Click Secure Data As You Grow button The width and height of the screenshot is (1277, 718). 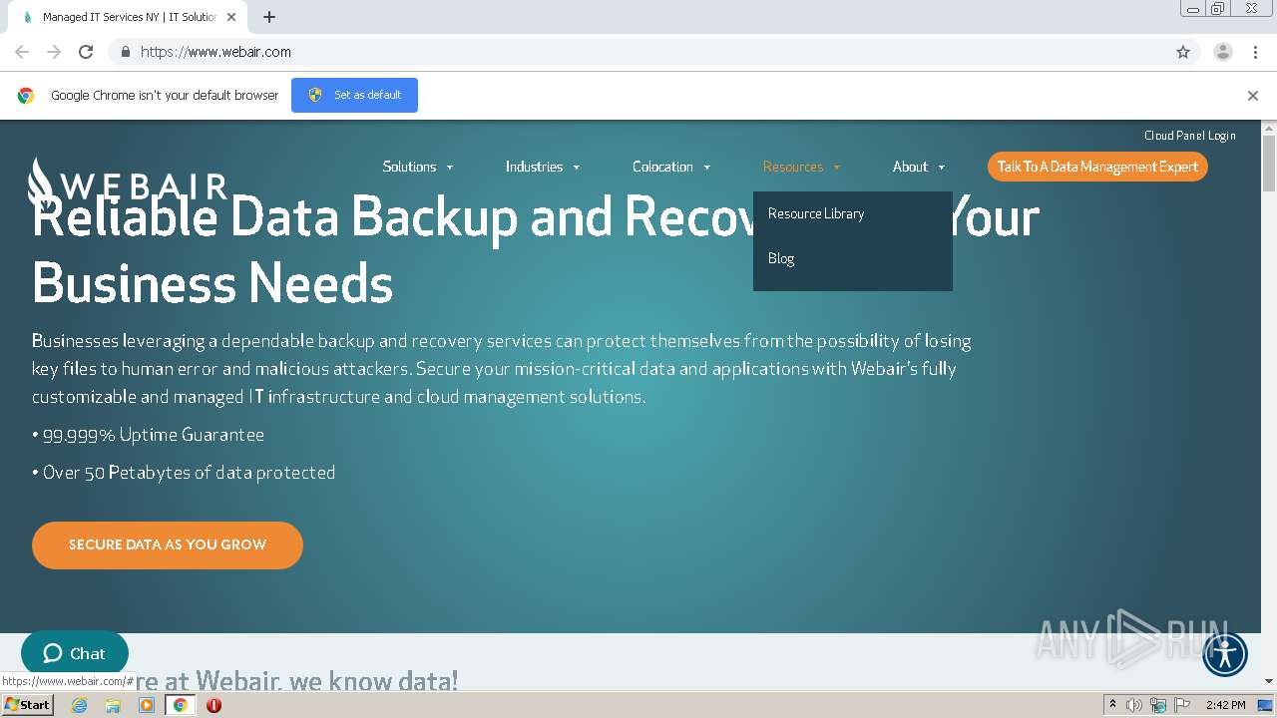[x=168, y=545]
